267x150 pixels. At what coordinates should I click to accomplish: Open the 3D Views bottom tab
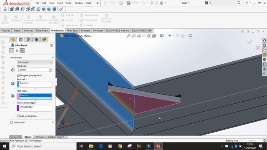point(40,137)
